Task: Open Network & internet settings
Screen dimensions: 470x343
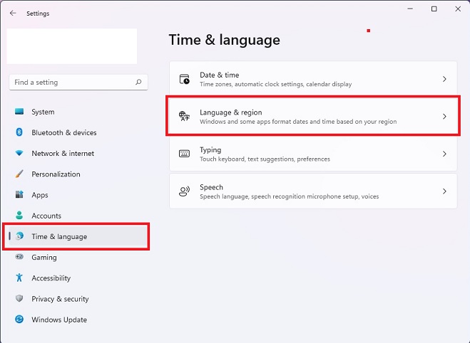Action: pyautogui.click(x=63, y=154)
